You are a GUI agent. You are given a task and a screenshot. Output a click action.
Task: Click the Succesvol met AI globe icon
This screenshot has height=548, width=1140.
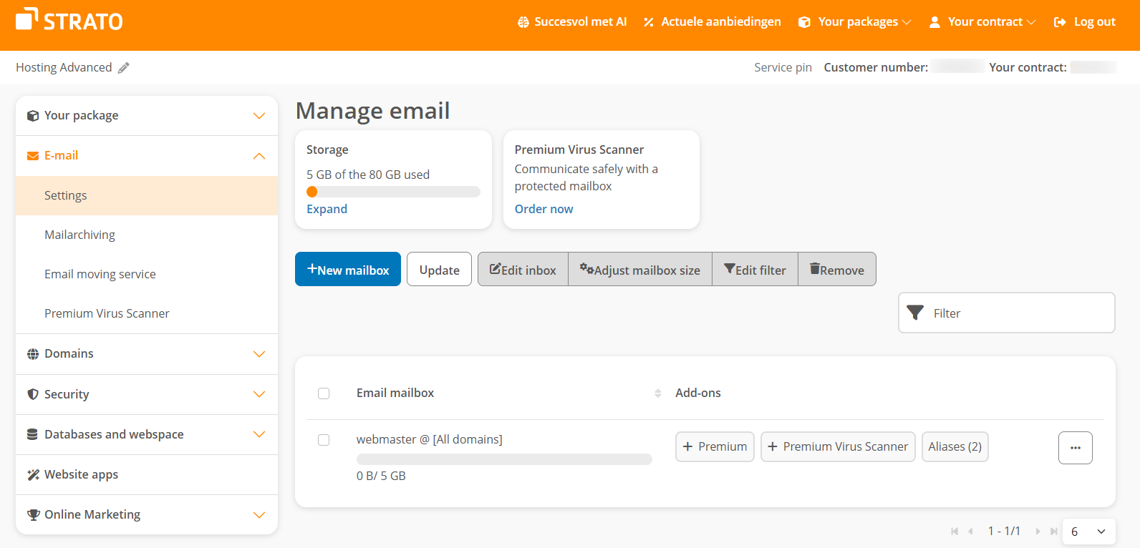click(x=523, y=22)
